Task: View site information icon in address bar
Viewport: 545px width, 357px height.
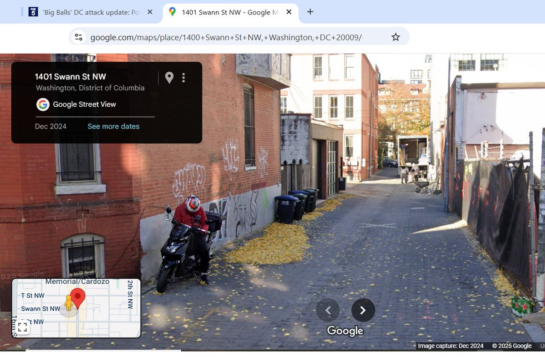Action: [79, 37]
